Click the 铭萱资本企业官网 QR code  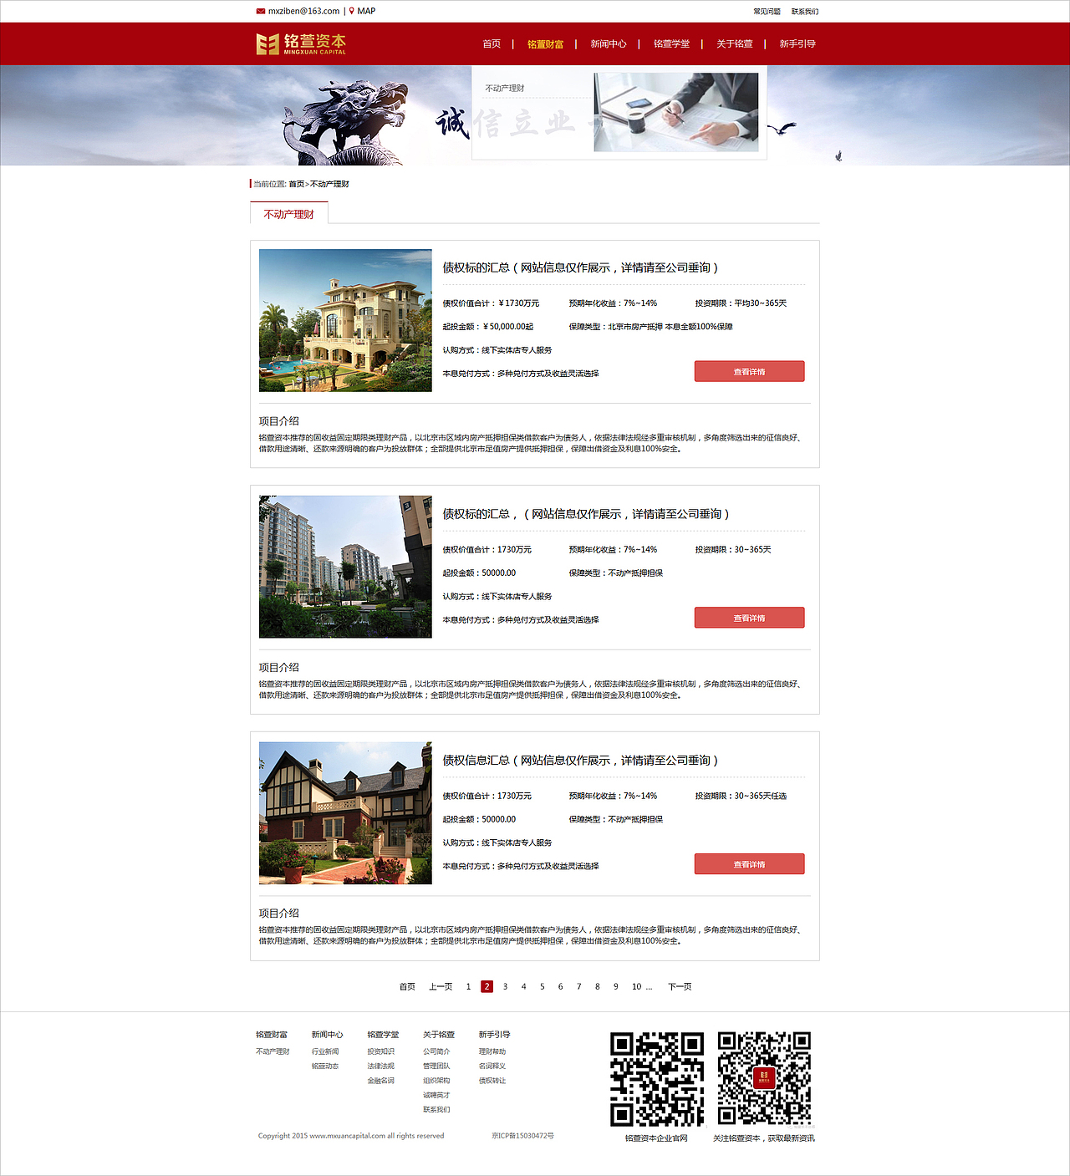657,1079
